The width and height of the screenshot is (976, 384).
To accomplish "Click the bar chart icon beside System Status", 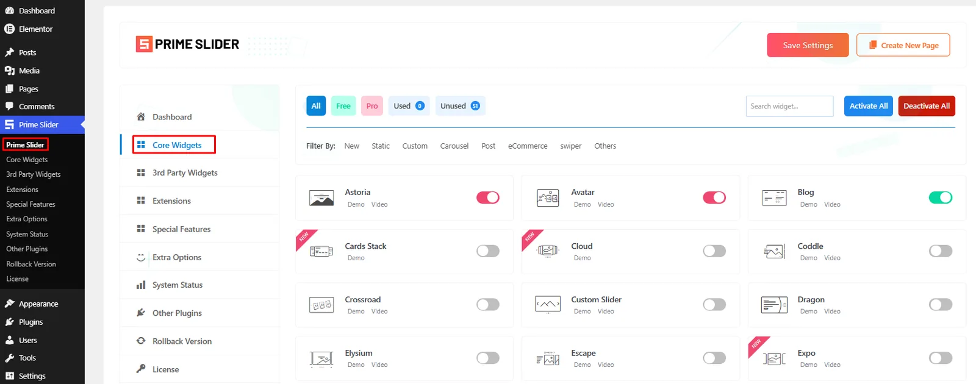I will (141, 285).
